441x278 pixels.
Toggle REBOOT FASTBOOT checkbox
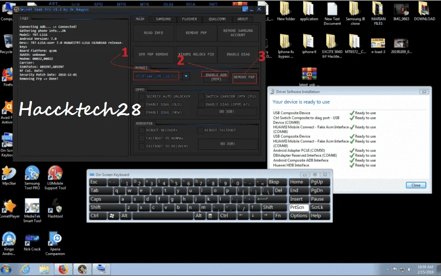coord(200,130)
